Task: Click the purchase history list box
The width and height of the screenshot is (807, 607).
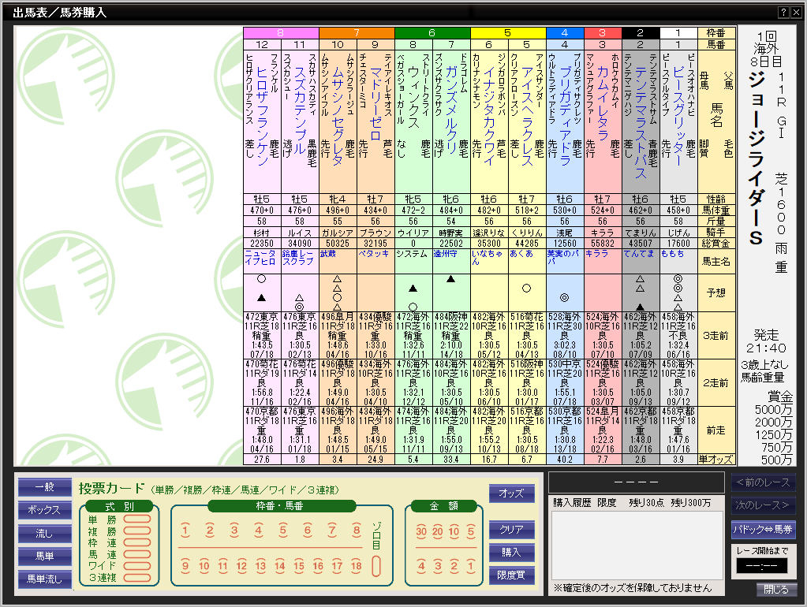Action: tap(637, 546)
